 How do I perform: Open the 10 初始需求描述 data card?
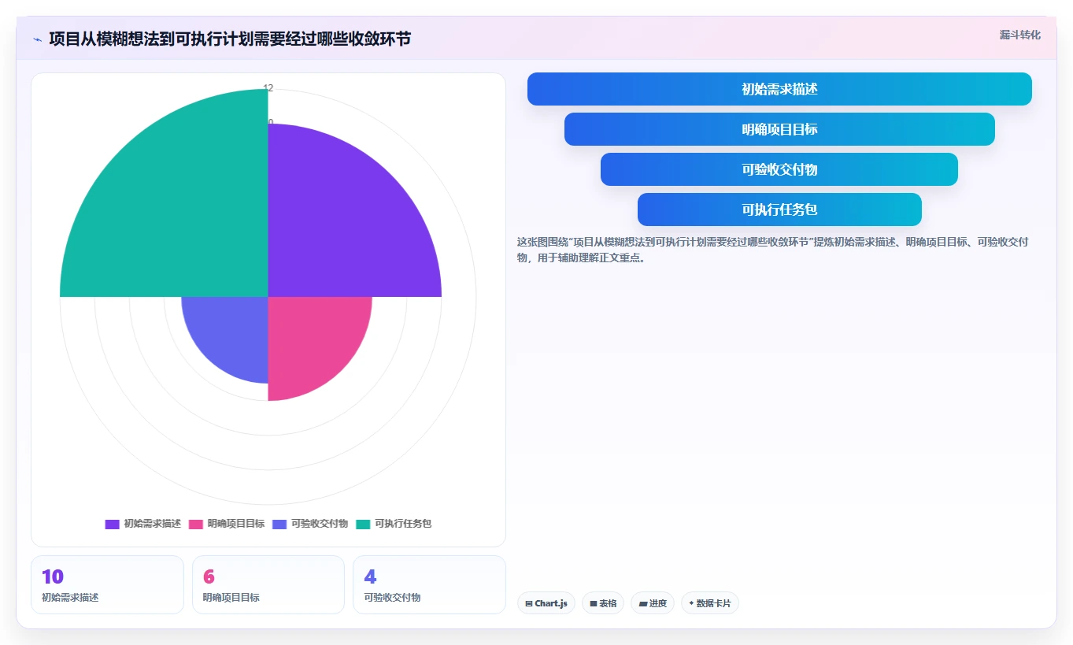click(107, 584)
